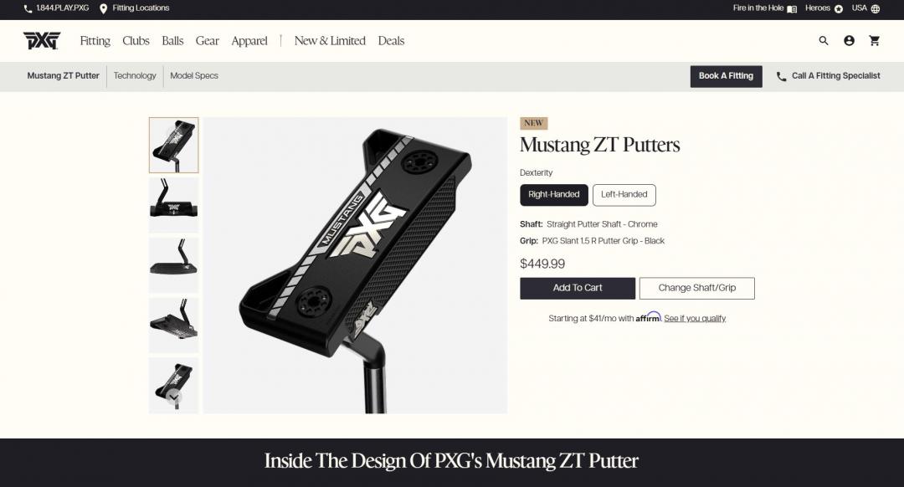Switch to the Model Specs tab
The width and height of the screenshot is (904, 487).
point(193,76)
